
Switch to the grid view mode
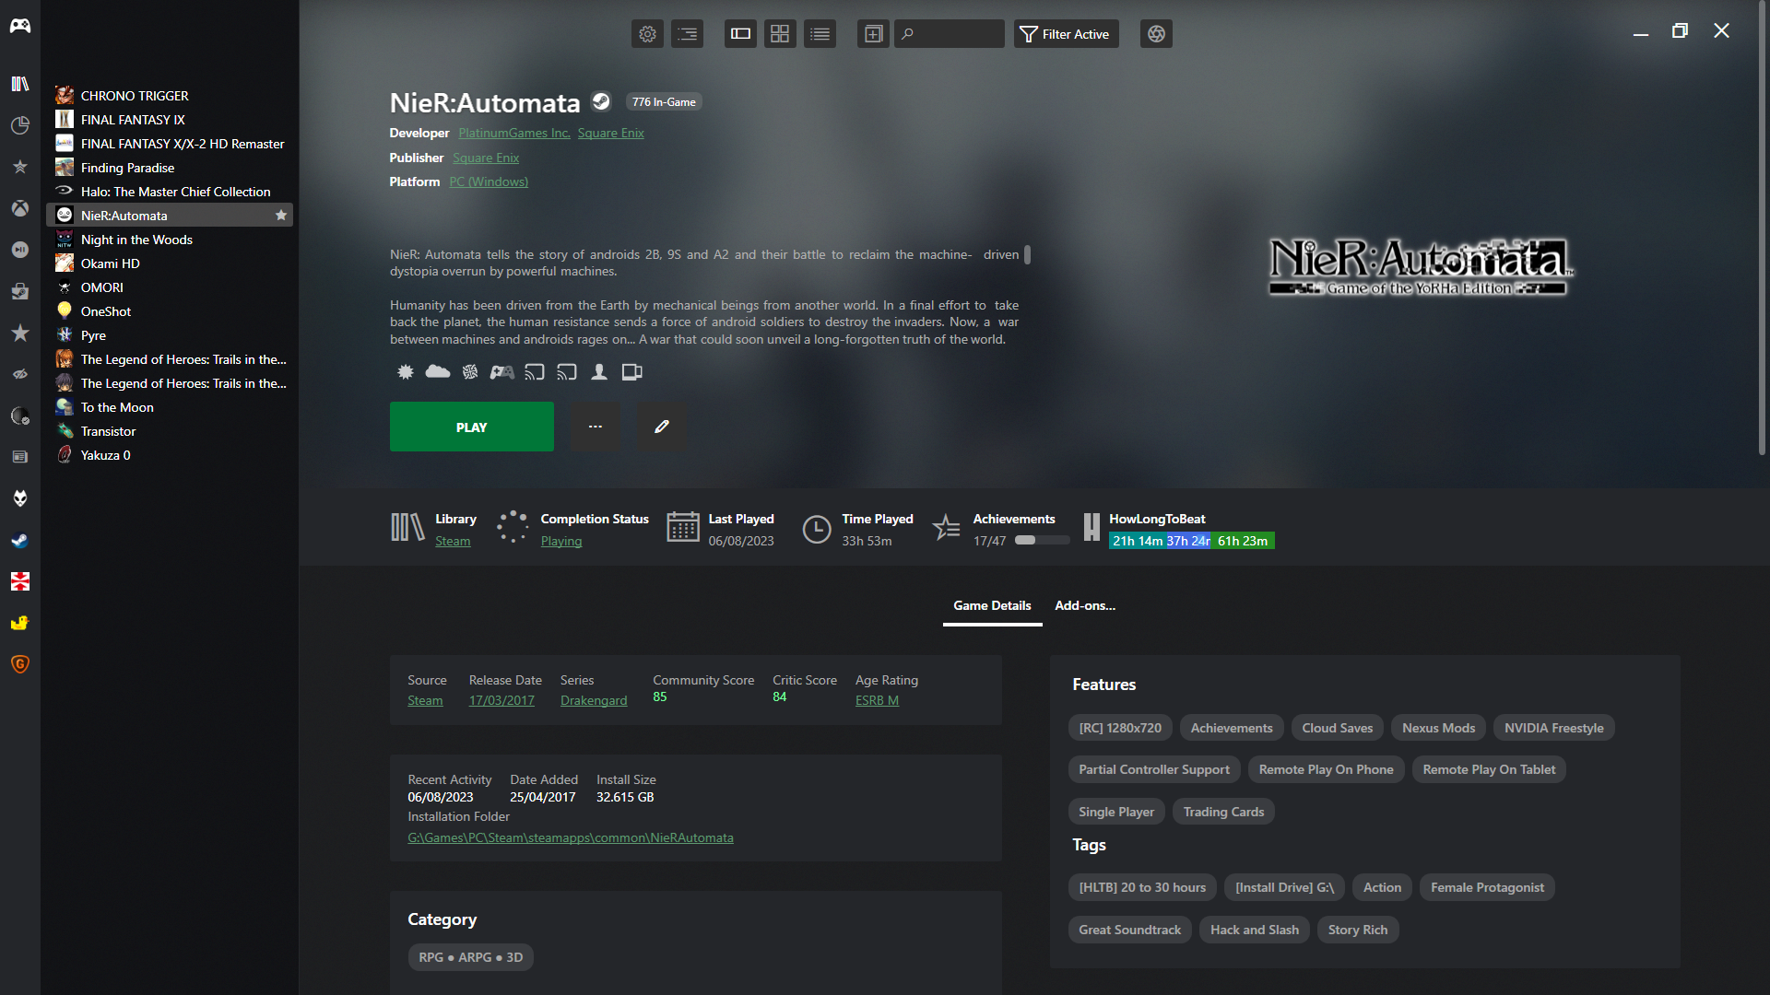pos(780,34)
